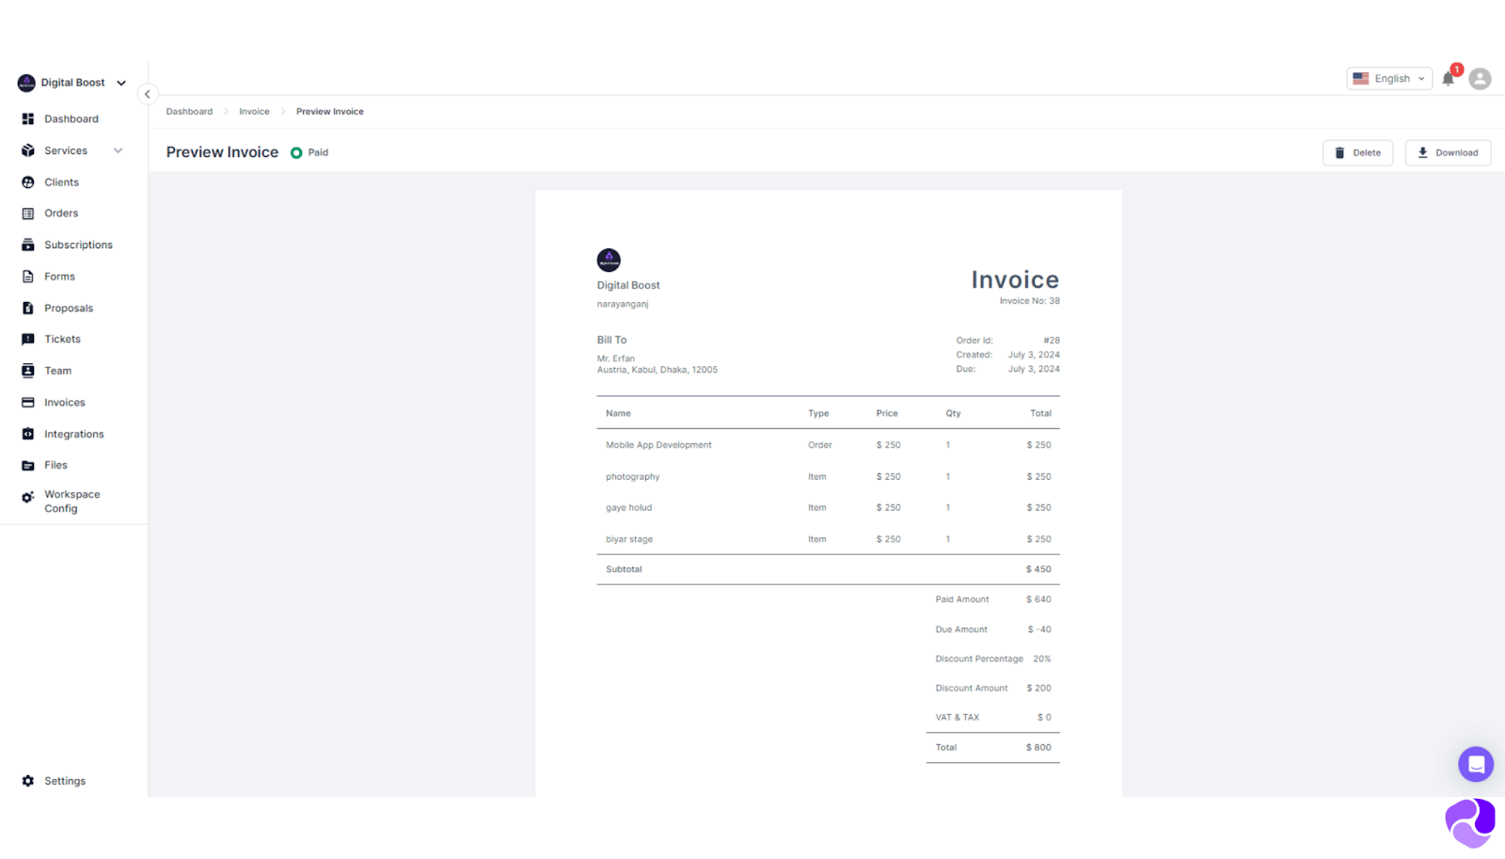Screen dimensions: 1505x859
Task: Navigate to Invoice via breadcrumb link
Action: pyautogui.click(x=253, y=111)
